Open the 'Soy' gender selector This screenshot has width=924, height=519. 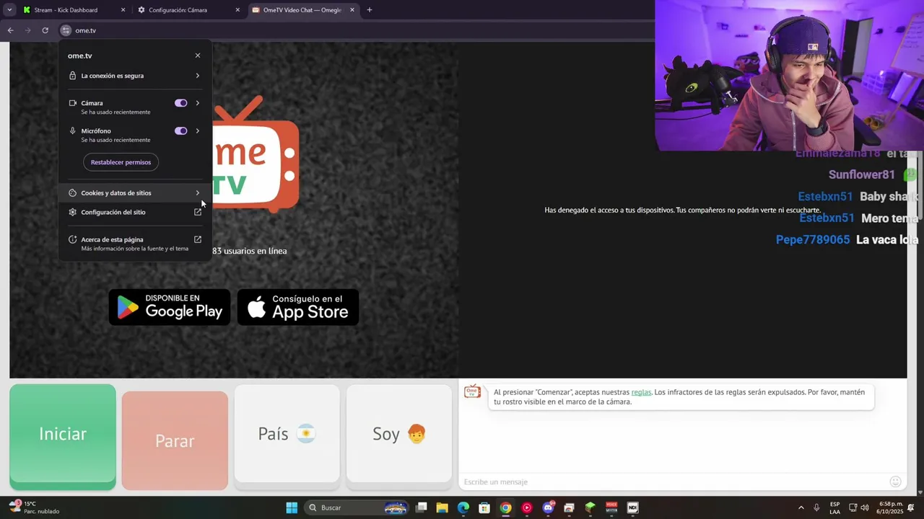(399, 433)
